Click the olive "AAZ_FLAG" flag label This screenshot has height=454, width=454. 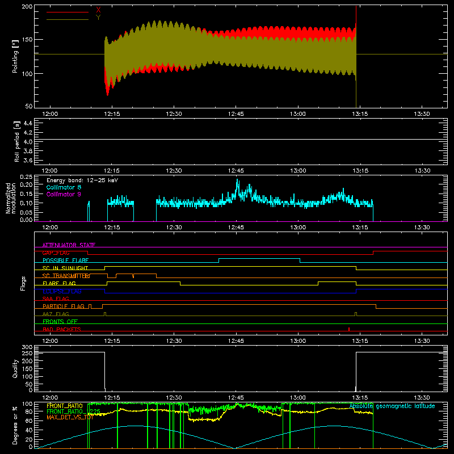point(56,314)
